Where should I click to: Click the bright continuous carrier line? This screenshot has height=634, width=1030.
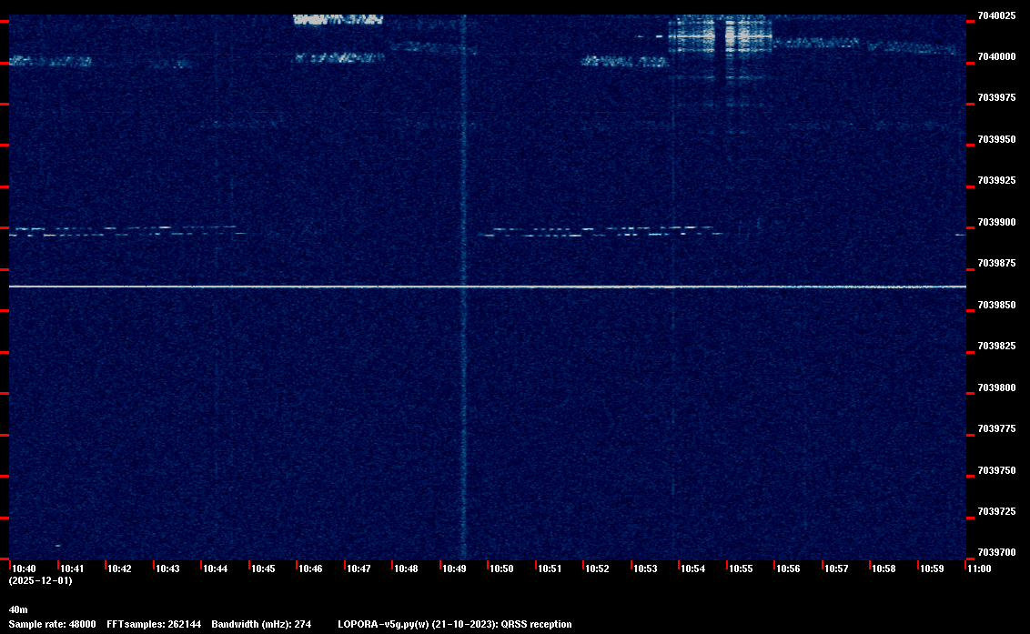click(x=488, y=287)
